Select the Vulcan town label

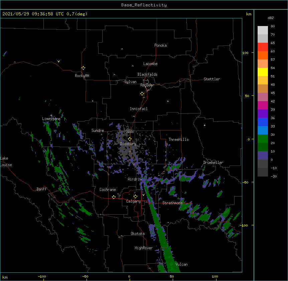pos(181,264)
